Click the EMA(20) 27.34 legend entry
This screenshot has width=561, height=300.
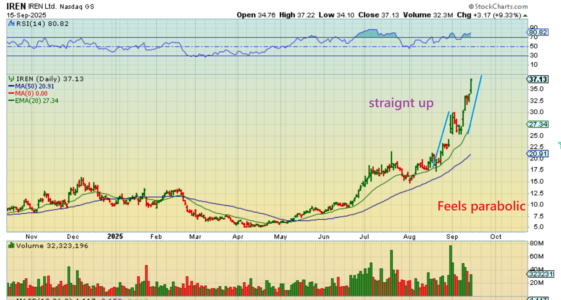click(36, 101)
